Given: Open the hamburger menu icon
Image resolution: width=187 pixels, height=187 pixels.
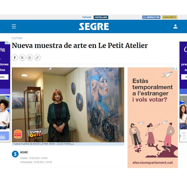Looking at the screenshot, I should pos(14,26).
